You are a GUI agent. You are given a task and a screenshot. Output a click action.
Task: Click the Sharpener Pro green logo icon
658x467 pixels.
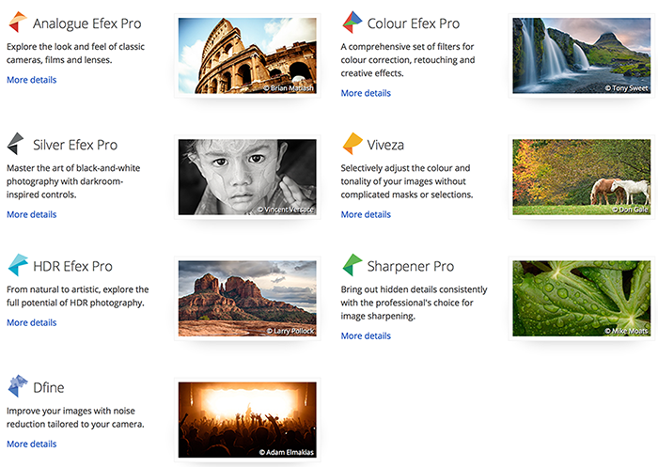(x=352, y=265)
